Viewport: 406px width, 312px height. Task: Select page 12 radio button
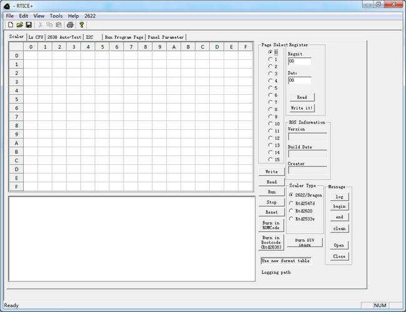tap(270, 138)
